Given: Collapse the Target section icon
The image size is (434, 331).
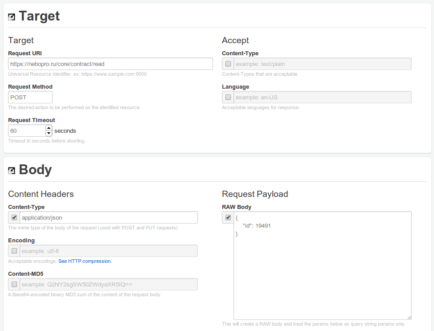Looking at the screenshot, I should [12, 17].
